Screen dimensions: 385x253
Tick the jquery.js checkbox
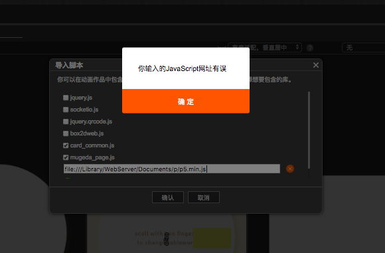click(x=66, y=98)
